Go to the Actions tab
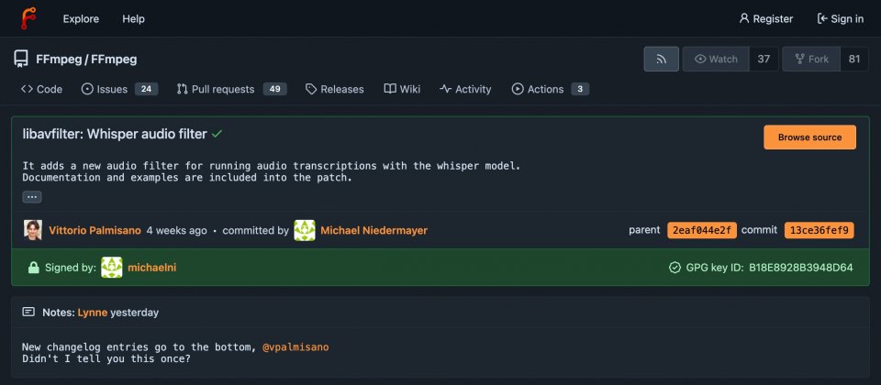The image size is (881, 385). 544,89
